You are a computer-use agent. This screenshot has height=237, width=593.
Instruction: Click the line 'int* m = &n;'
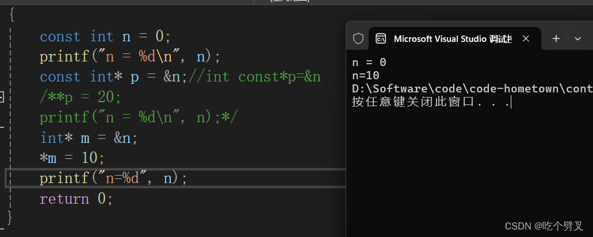(x=89, y=138)
